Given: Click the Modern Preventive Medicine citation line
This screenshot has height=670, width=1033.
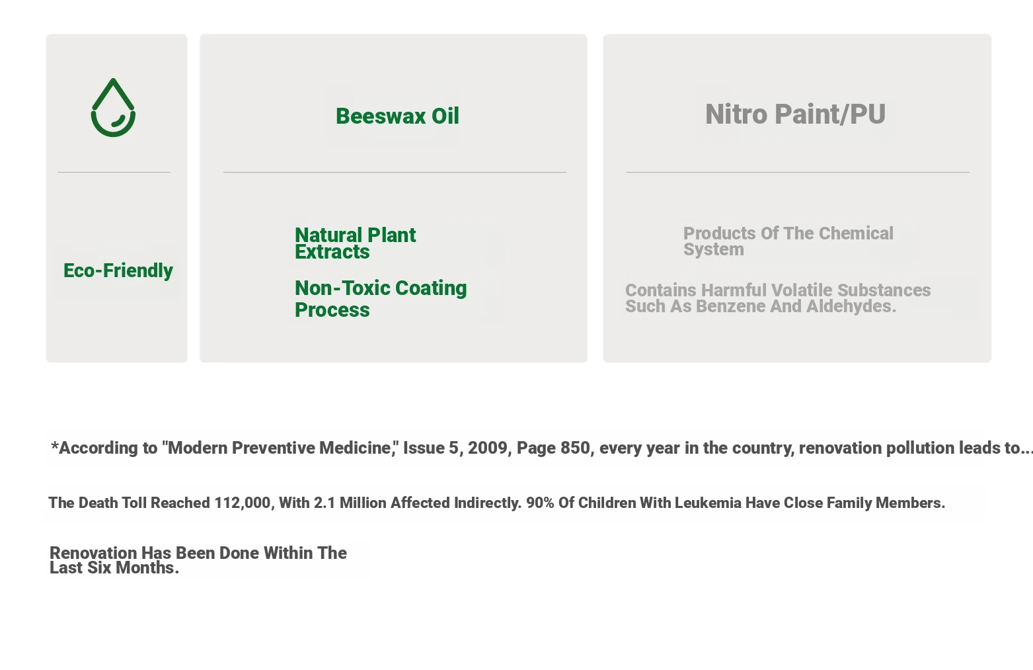Looking at the screenshot, I should pyautogui.click(x=542, y=448).
